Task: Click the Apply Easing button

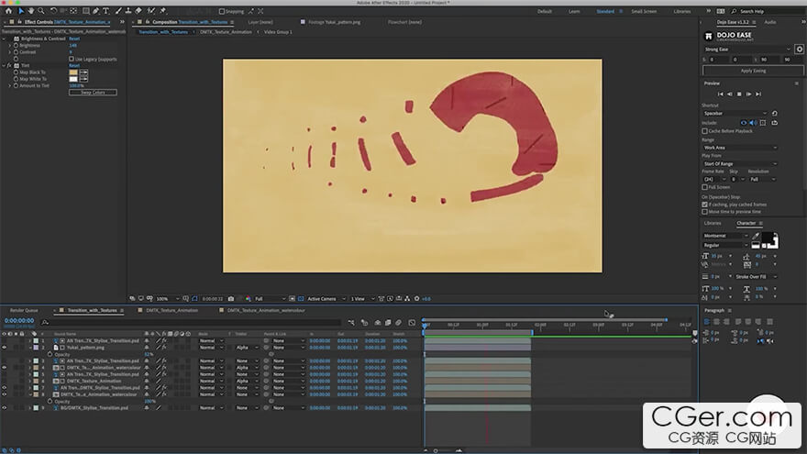Action: (753, 71)
